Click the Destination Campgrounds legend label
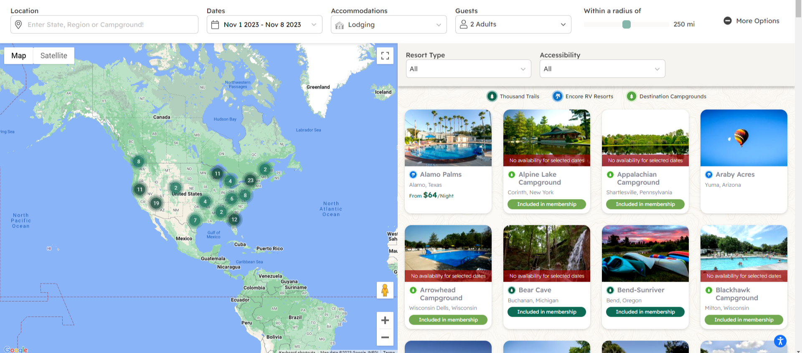 (673, 96)
